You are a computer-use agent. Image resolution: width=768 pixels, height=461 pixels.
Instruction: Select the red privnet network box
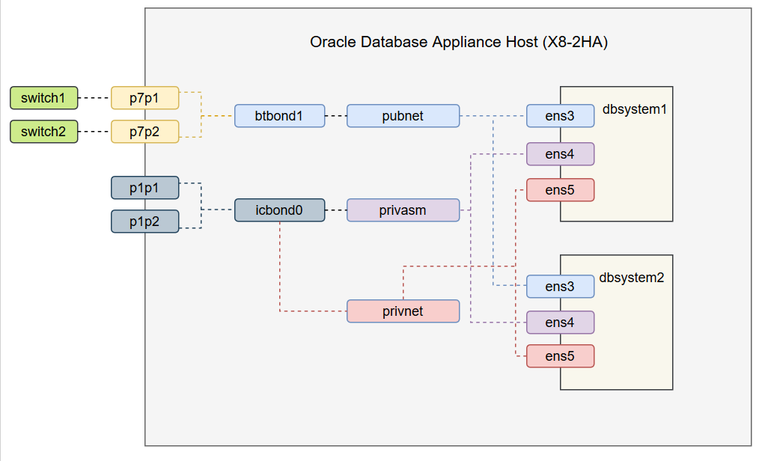(x=403, y=311)
